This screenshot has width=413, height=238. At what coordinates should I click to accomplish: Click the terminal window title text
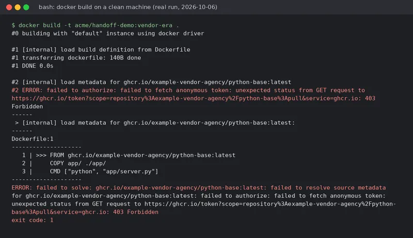click(128, 7)
